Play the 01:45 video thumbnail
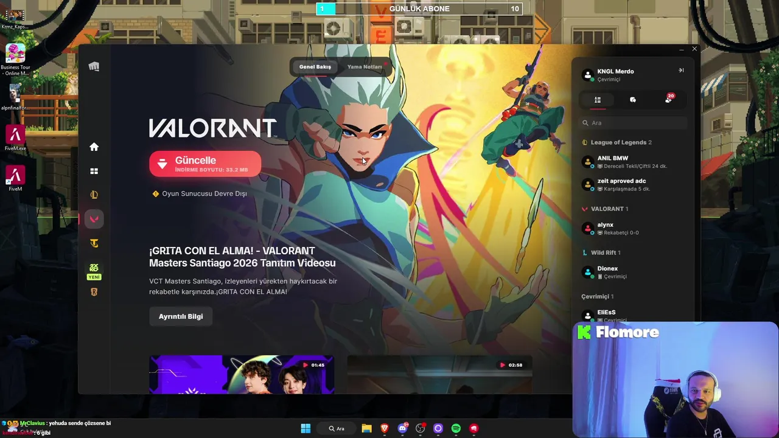Viewport: 779px width, 438px height. pyautogui.click(x=242, y=375)
